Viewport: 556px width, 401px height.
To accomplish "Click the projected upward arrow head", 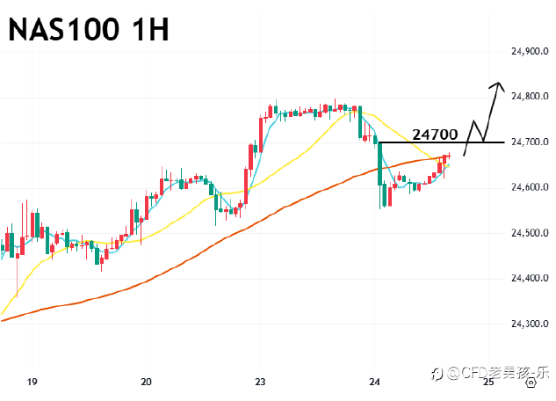I will click(499, 85).
